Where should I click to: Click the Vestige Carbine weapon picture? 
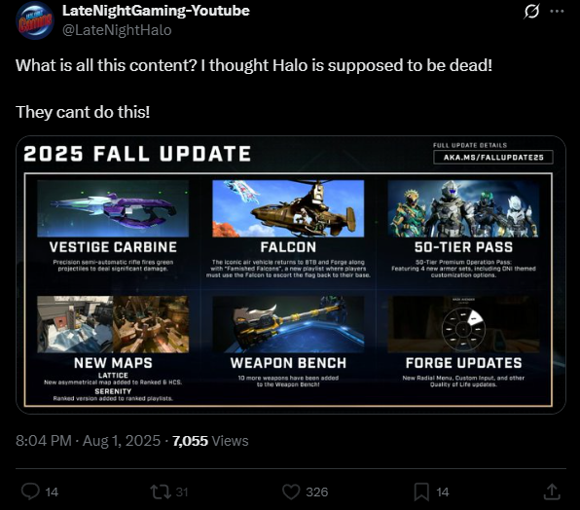point(113,208)
